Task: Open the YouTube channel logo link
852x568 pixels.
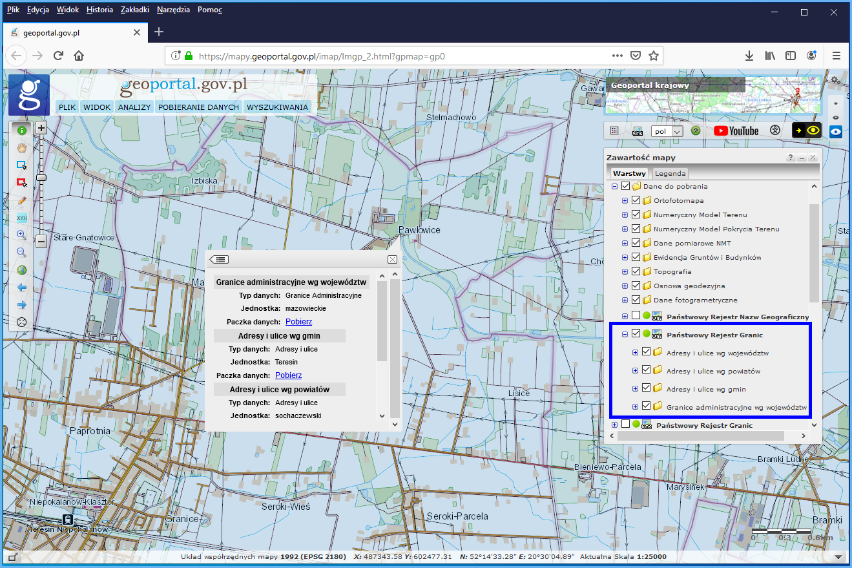Action: 736,131
